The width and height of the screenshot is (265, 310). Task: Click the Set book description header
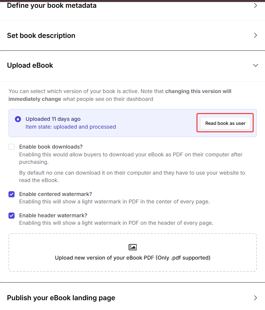(x=41, y=35)
